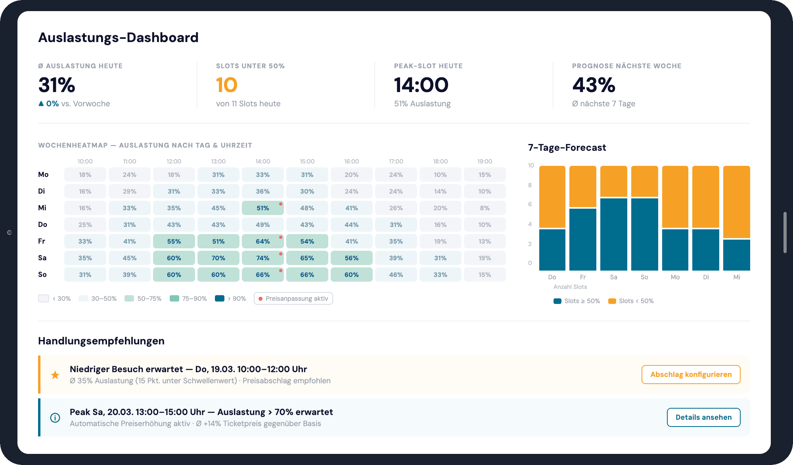
Task: Click orange segment of Mi forecast bar
Action: coord(736,202)
